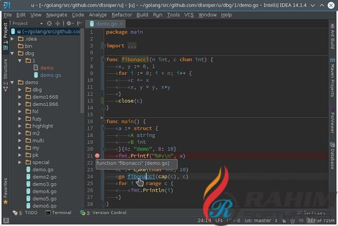Screen dimensions: 338x226
Task: Expand the .idea folder
Action: [x=13, y=38]
